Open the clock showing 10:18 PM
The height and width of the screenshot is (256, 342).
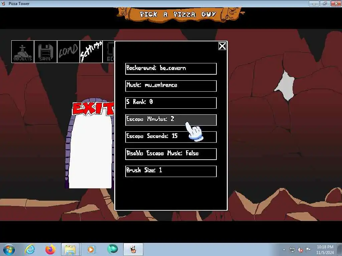[325, 249]
